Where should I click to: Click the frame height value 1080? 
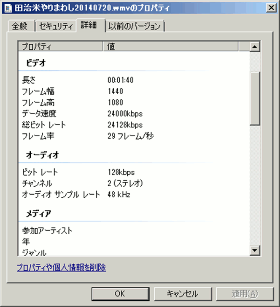click(116, 103)
